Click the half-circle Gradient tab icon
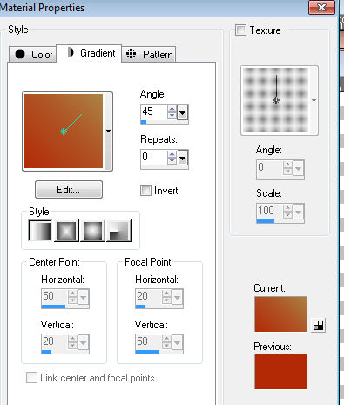Screen dimensions: 344x405 coord(71,52)
